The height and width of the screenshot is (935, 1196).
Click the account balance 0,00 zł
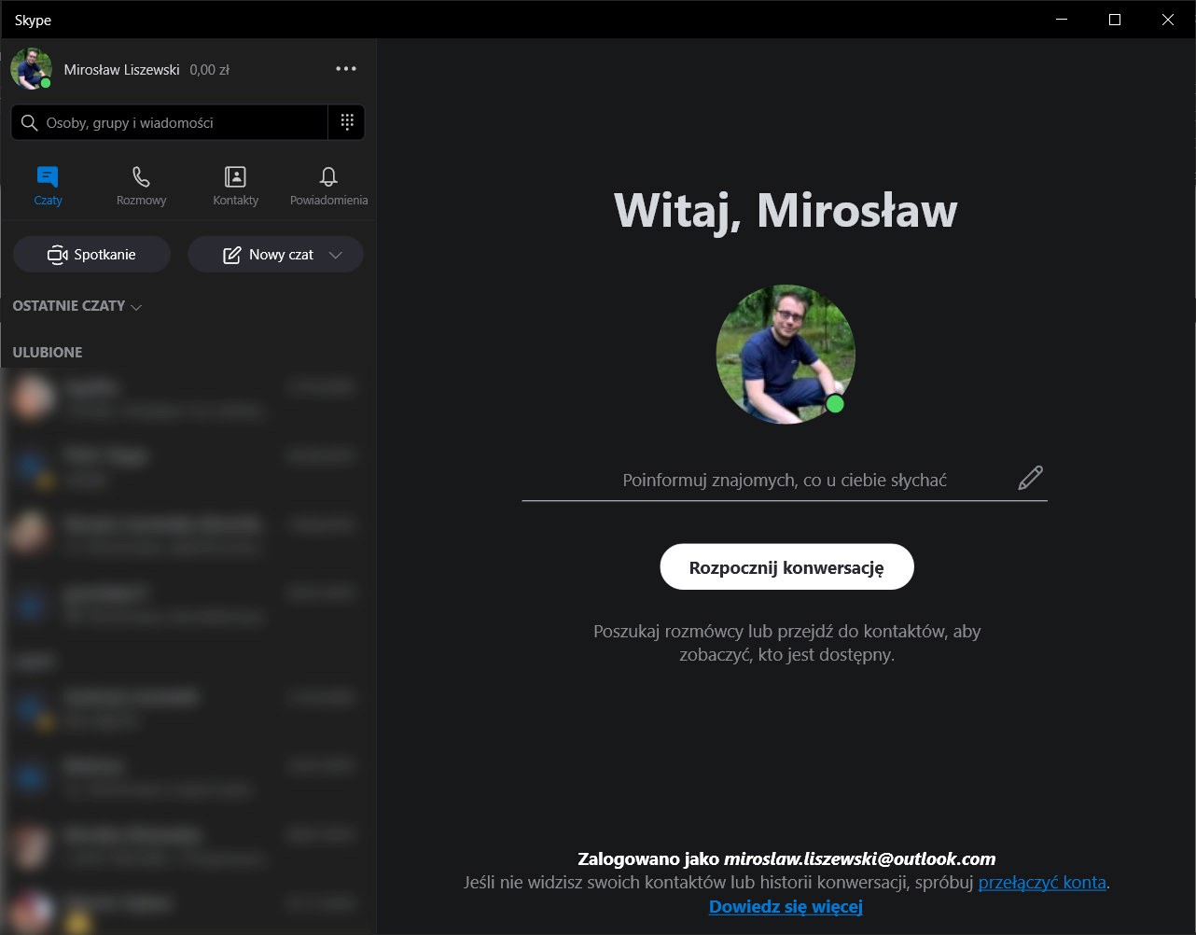(209, 70)
